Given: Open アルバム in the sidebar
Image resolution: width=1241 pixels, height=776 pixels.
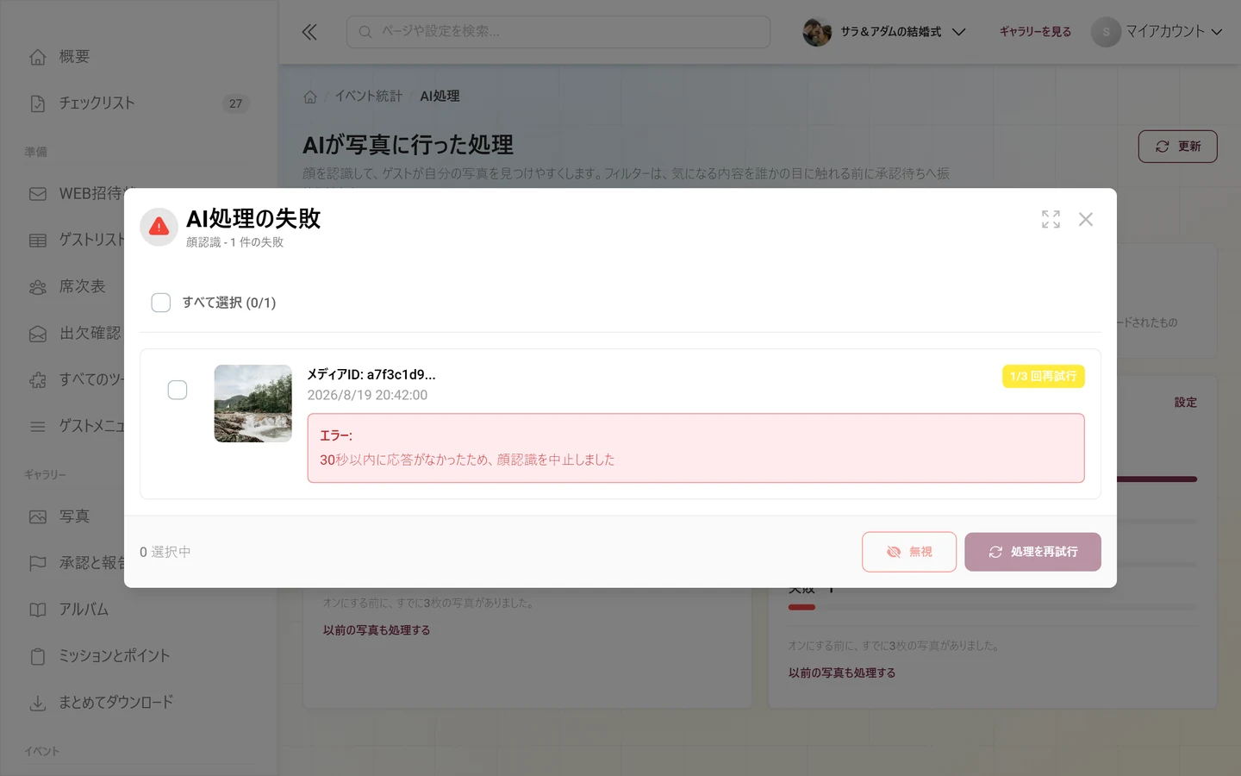Looking at the screenshot, I should click(x=139, y=610).
